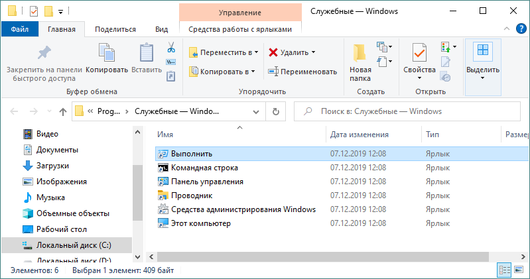This screenshot has width=530, height=279.
Task: Click the Переименовать button
Action: pyautogui.click(x=302, y=72)
